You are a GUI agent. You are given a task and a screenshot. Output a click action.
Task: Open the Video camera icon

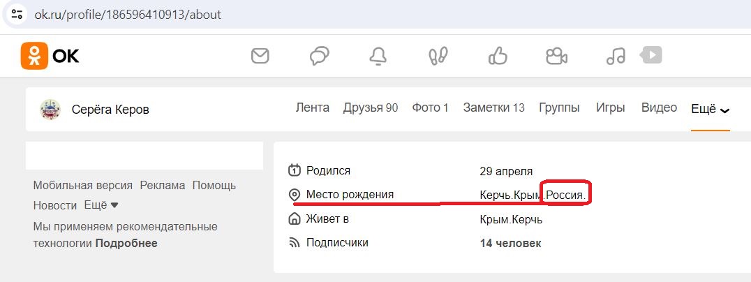coord(556,56)
